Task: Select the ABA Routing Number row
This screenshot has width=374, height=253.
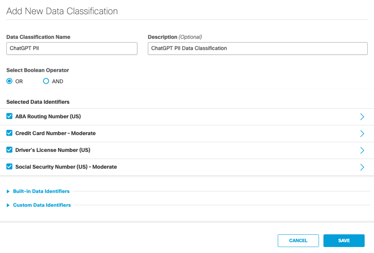Action: [150, 116]
